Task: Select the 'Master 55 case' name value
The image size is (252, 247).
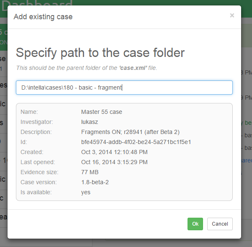Action: point(101,112)
